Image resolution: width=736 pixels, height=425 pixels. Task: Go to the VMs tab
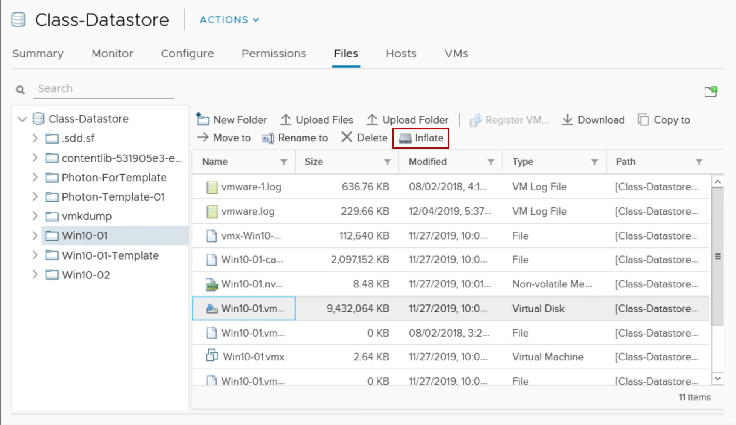click(x=456, y=54)
